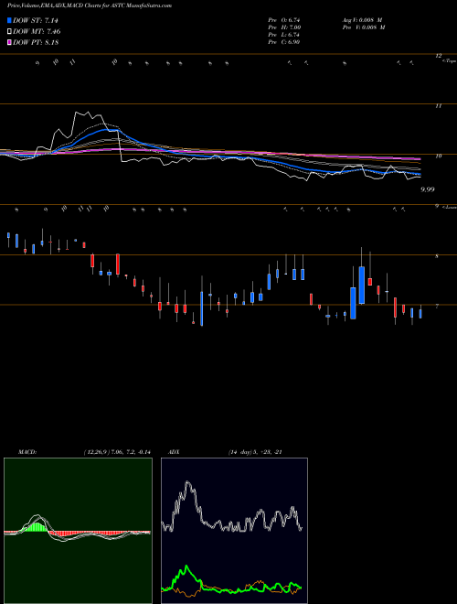Click the 9.99 price label on EMA chart

point(428,189)
